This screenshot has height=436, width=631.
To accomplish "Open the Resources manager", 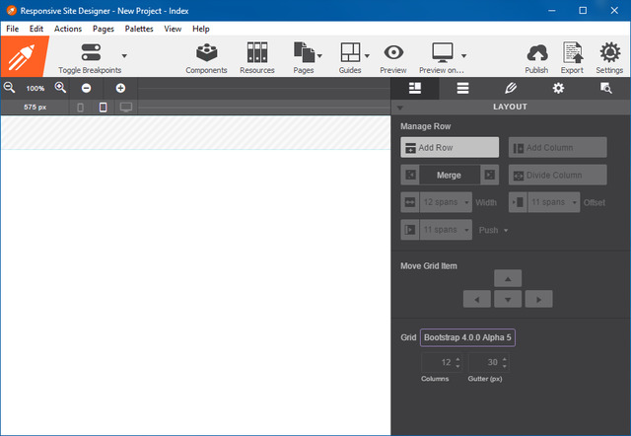I will pyautogui.click(x=257, y=57).
